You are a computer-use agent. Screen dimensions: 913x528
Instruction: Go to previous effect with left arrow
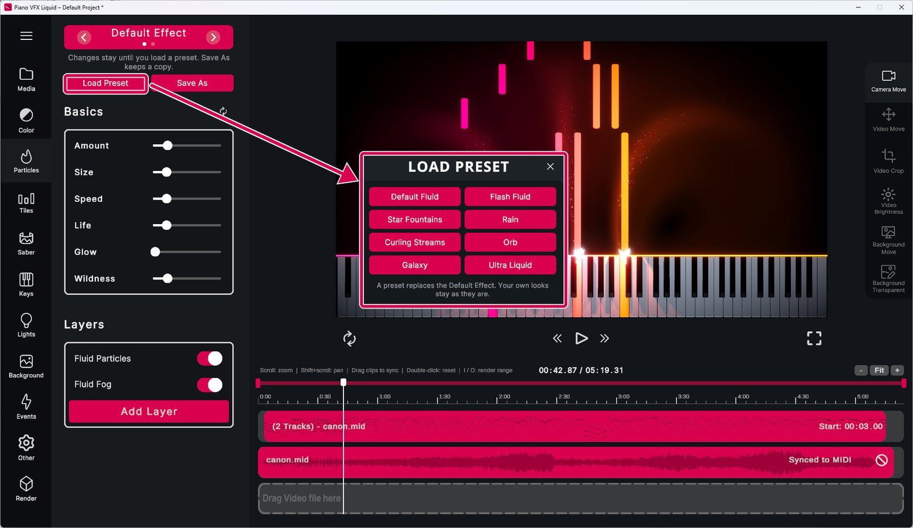(84, 37)
